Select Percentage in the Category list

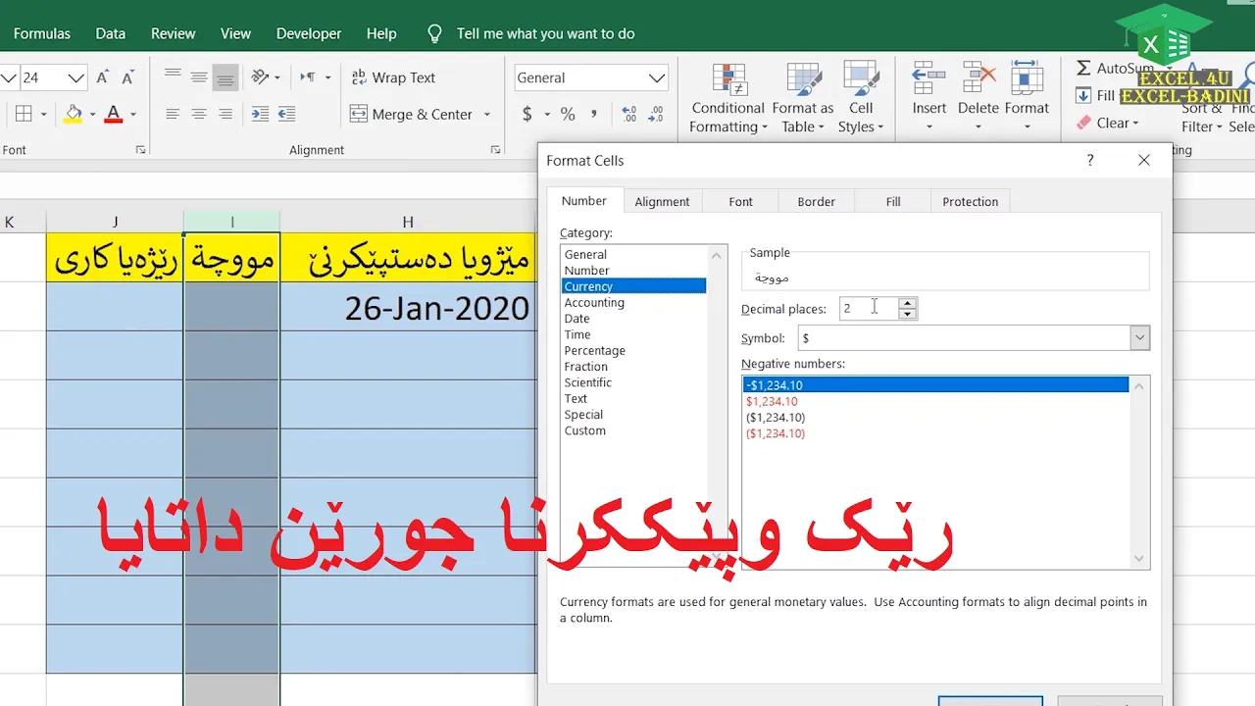click(x=594, y=350)
